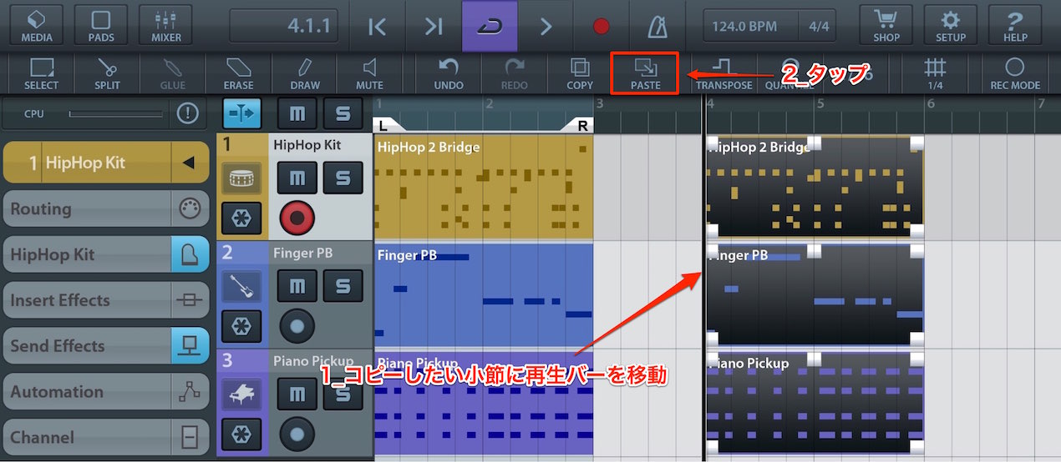Choose the GLUE tool
The image size is (1061, 462).
(172, 73)
